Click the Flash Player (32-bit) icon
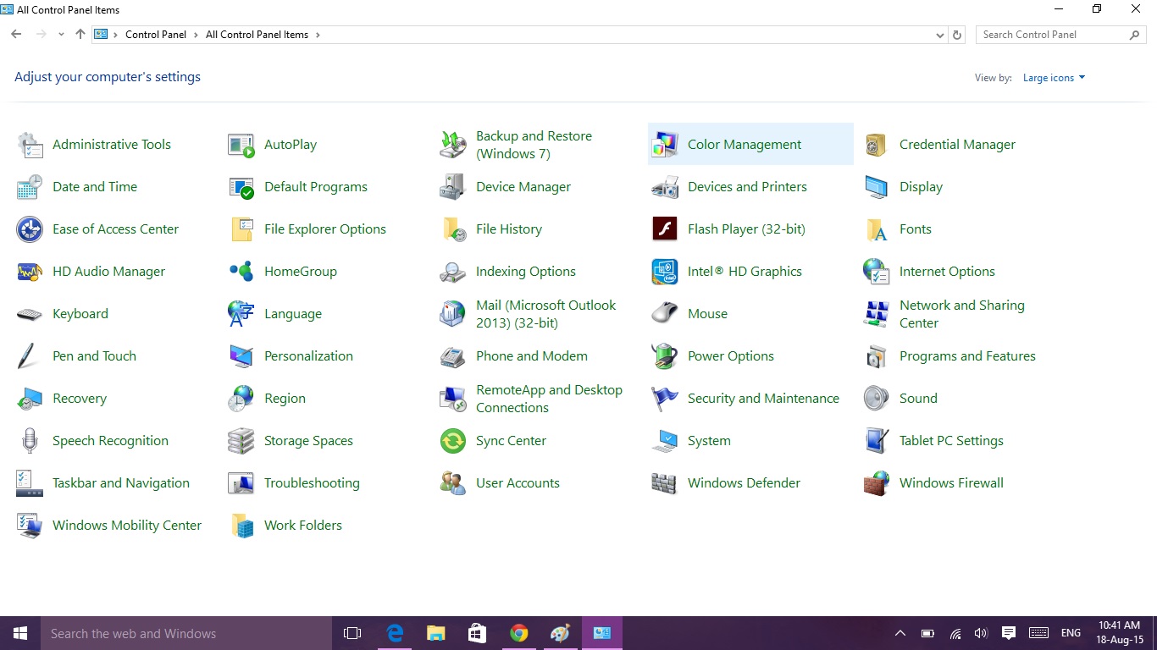 coord(665,229)
